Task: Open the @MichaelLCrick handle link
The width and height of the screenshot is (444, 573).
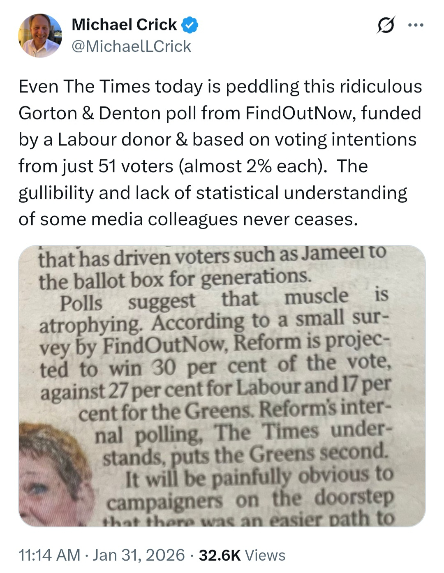Action: (131, 46)
